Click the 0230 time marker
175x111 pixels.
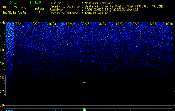coord(169,24)
